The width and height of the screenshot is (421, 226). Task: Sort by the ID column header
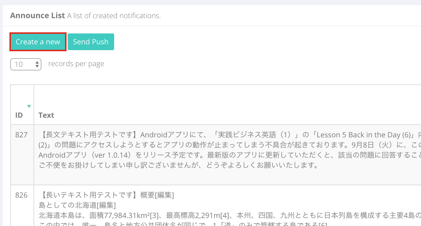coord(22,105)
